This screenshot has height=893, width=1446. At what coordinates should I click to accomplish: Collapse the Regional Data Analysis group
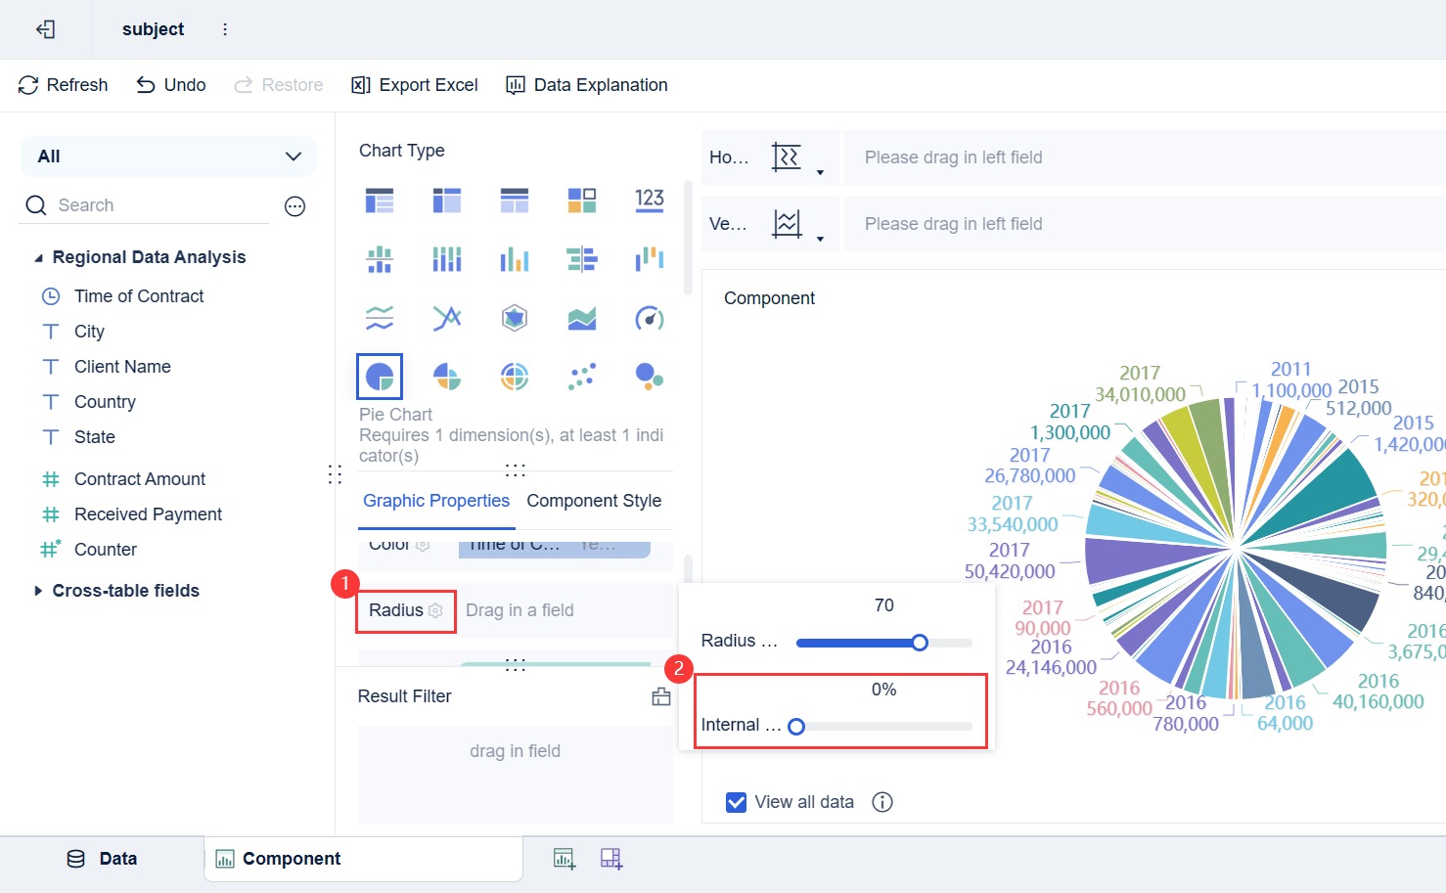pos(39,258)
